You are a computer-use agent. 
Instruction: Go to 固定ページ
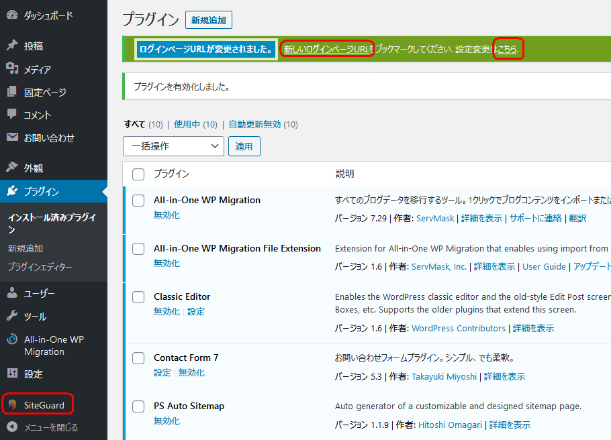coord(45,93)
